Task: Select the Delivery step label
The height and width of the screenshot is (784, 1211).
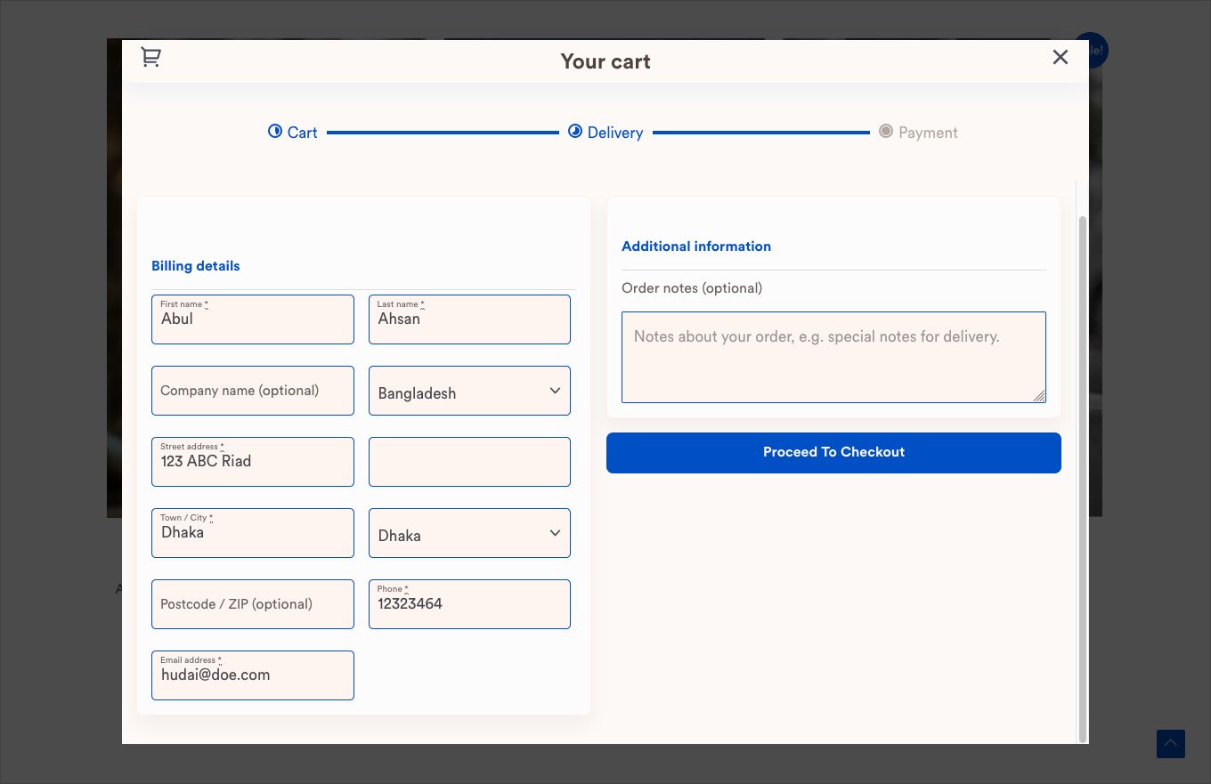Action: pos(615,133)
